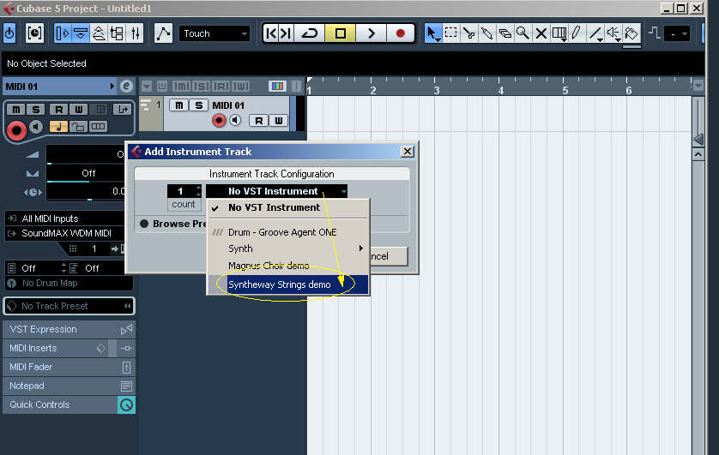Solo MIDI 01 in the Inspector
The width and height of the screenshot is (719, 455).
click(x=35, y=110)
